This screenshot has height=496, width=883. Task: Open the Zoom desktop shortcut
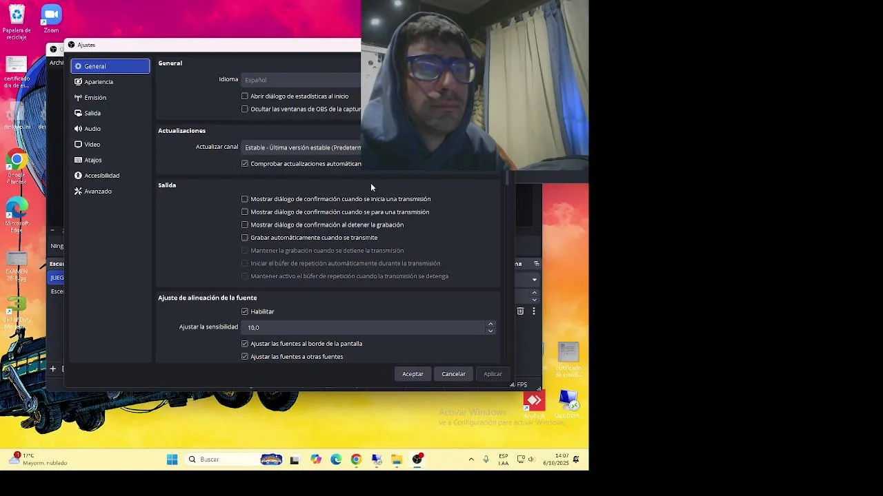[x=51, y=19]
